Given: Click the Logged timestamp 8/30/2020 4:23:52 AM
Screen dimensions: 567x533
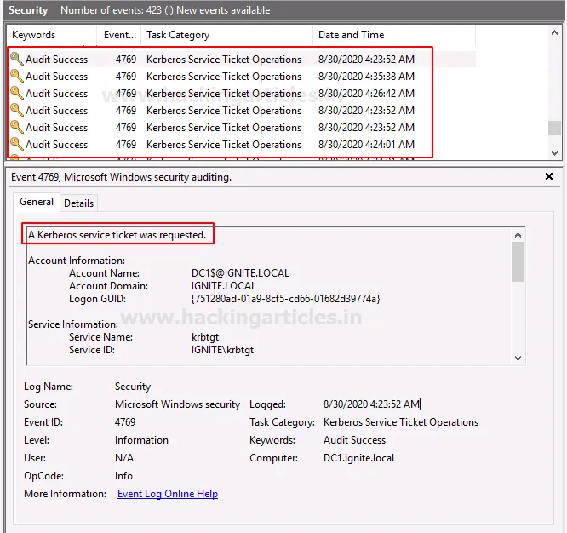Looking at the screenshot, I should click(x=371, y=404).
